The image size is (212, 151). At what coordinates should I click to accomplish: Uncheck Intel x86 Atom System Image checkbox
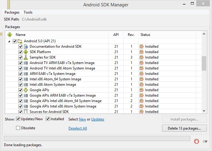tap(20, 85)
